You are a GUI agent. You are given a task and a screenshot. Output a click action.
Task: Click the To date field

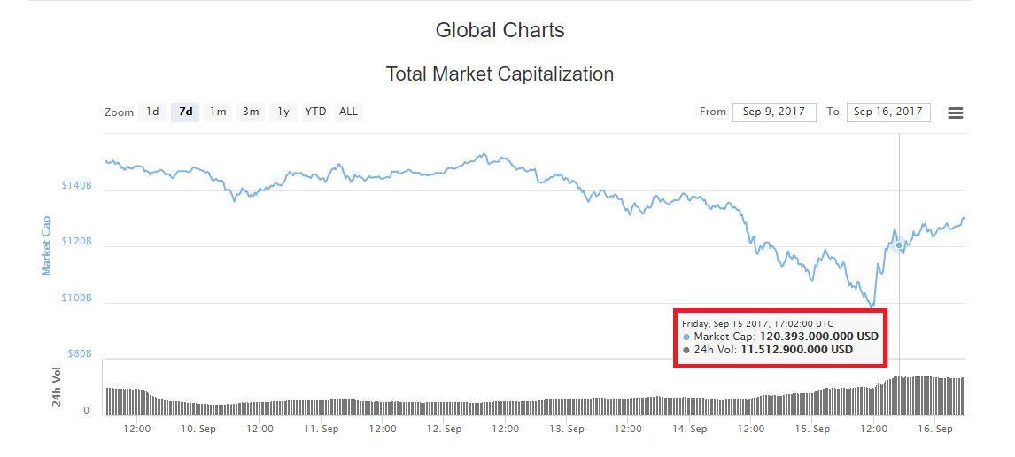[887, 112]
